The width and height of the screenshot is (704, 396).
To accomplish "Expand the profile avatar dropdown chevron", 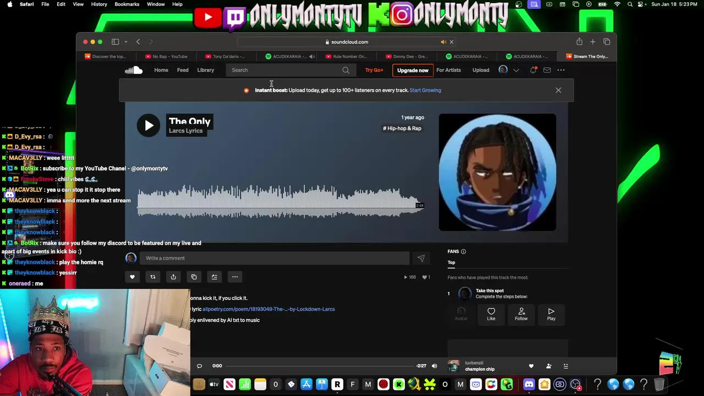I will tap(516, 70).
